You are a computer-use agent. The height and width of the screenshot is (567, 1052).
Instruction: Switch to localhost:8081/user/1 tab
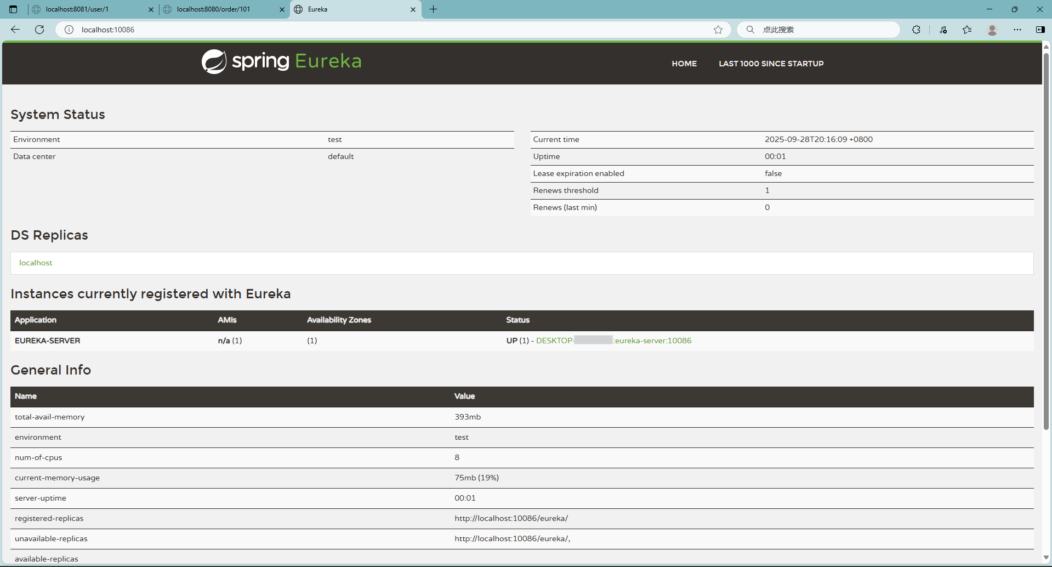point(93,9)
